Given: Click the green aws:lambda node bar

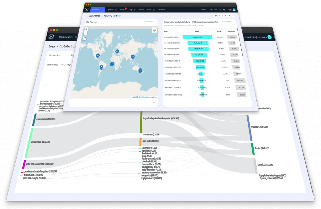Looking at the screenshot, I should click(29, 143).
